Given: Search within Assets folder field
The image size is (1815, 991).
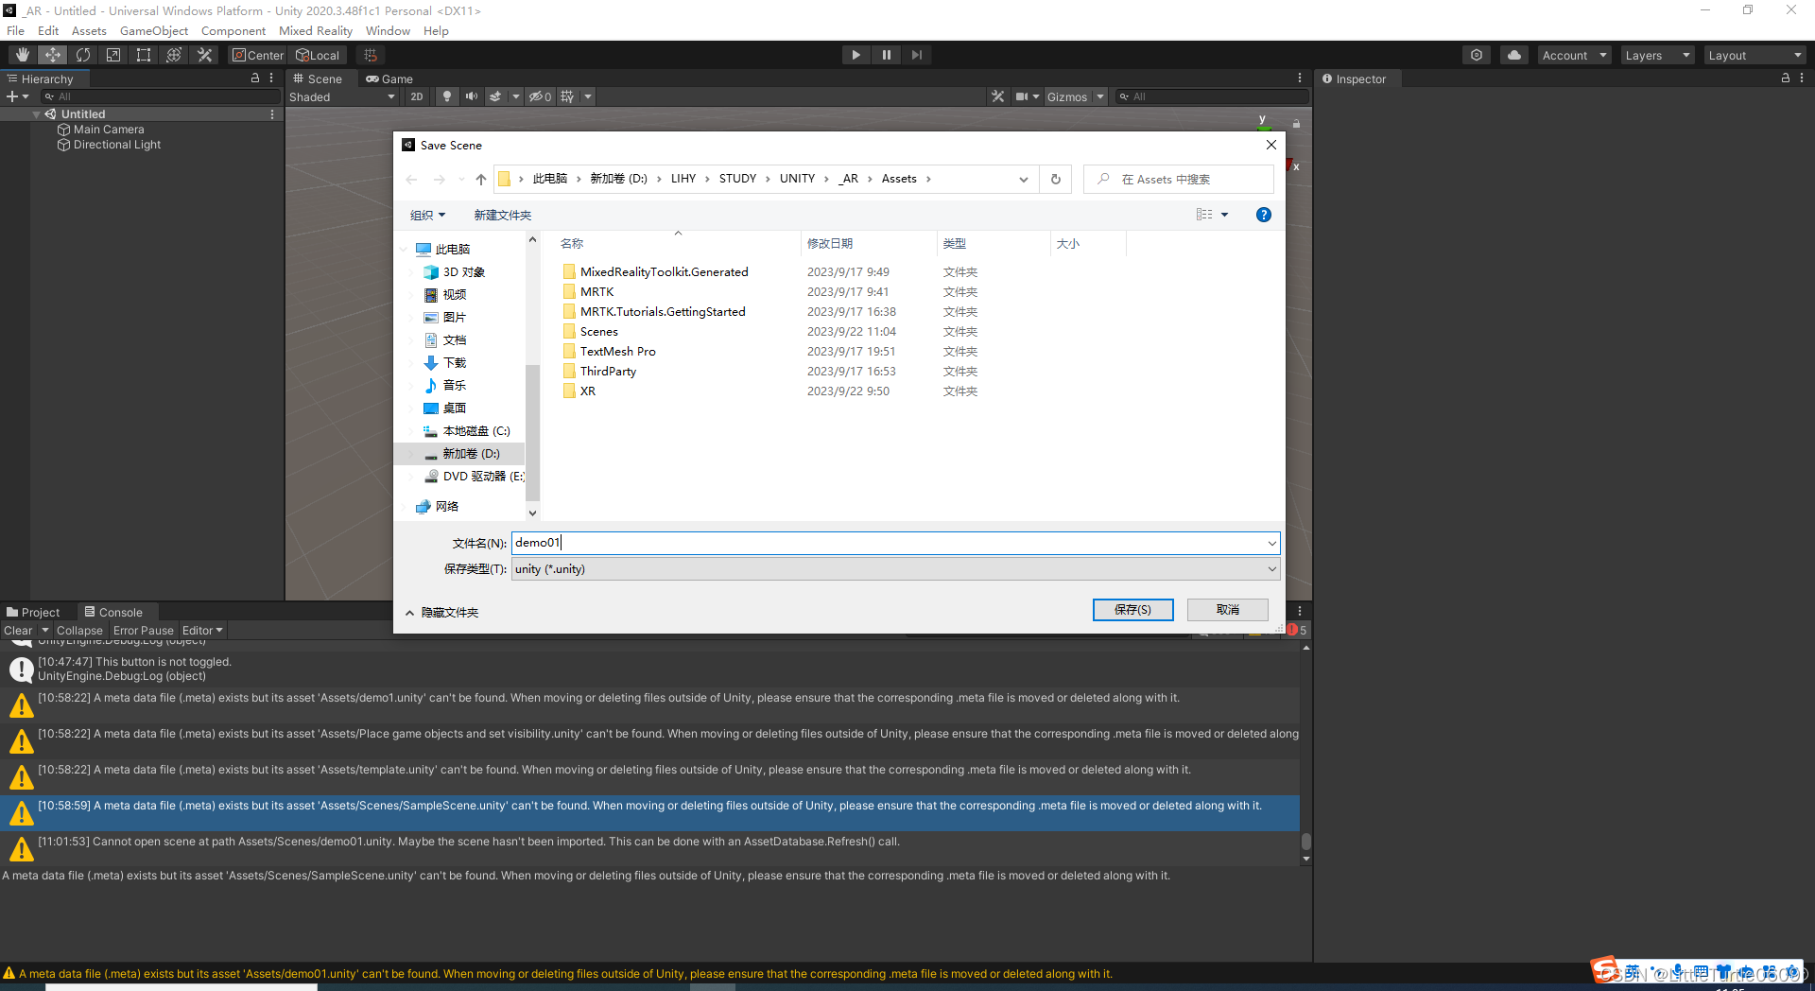Looking at the screenshot, I should (x=1178, y=180).
